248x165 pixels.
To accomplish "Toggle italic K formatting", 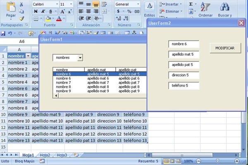I will 43,12.
